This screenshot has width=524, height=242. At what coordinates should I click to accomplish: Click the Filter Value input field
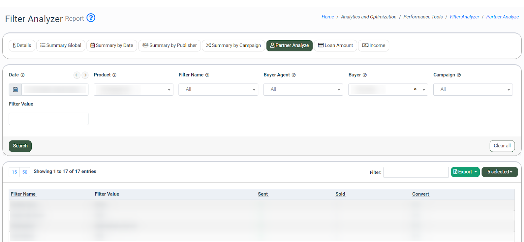pos(48,119)
